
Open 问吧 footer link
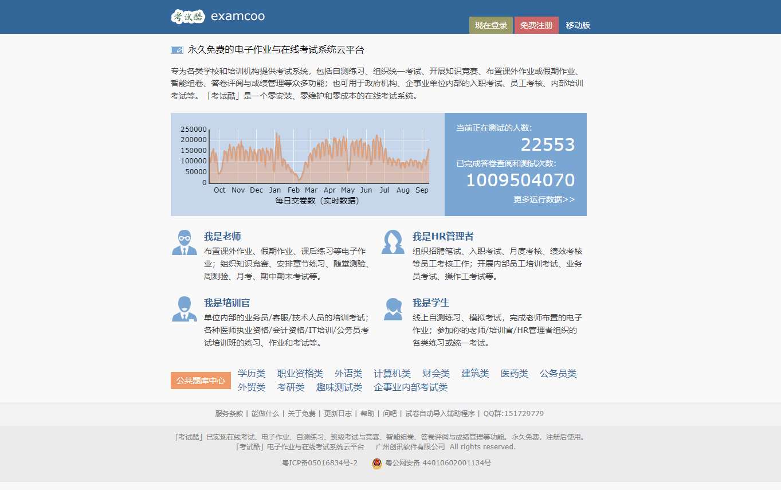390,414
